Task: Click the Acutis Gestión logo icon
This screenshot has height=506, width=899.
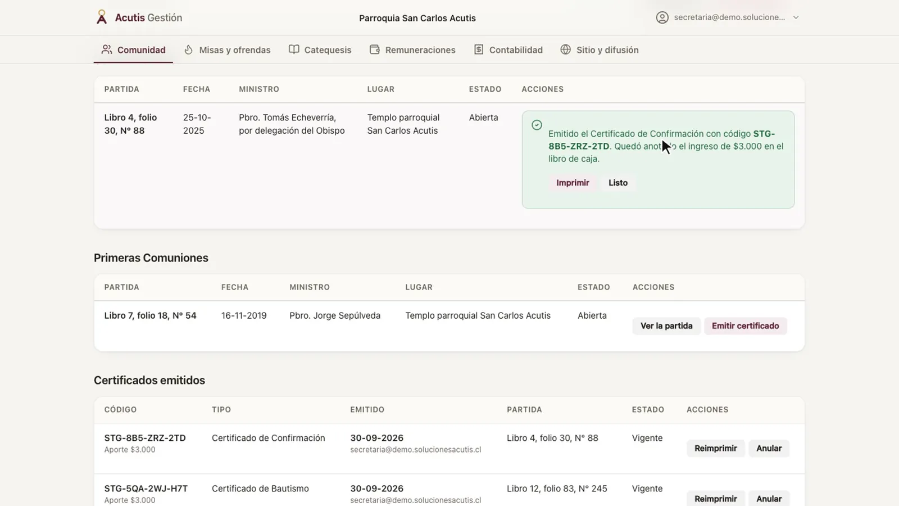Action: pos(101,17)
